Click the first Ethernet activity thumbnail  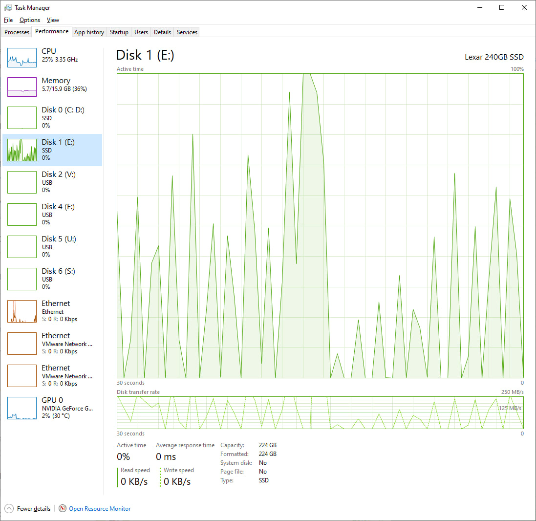click(x=22, y=311)
